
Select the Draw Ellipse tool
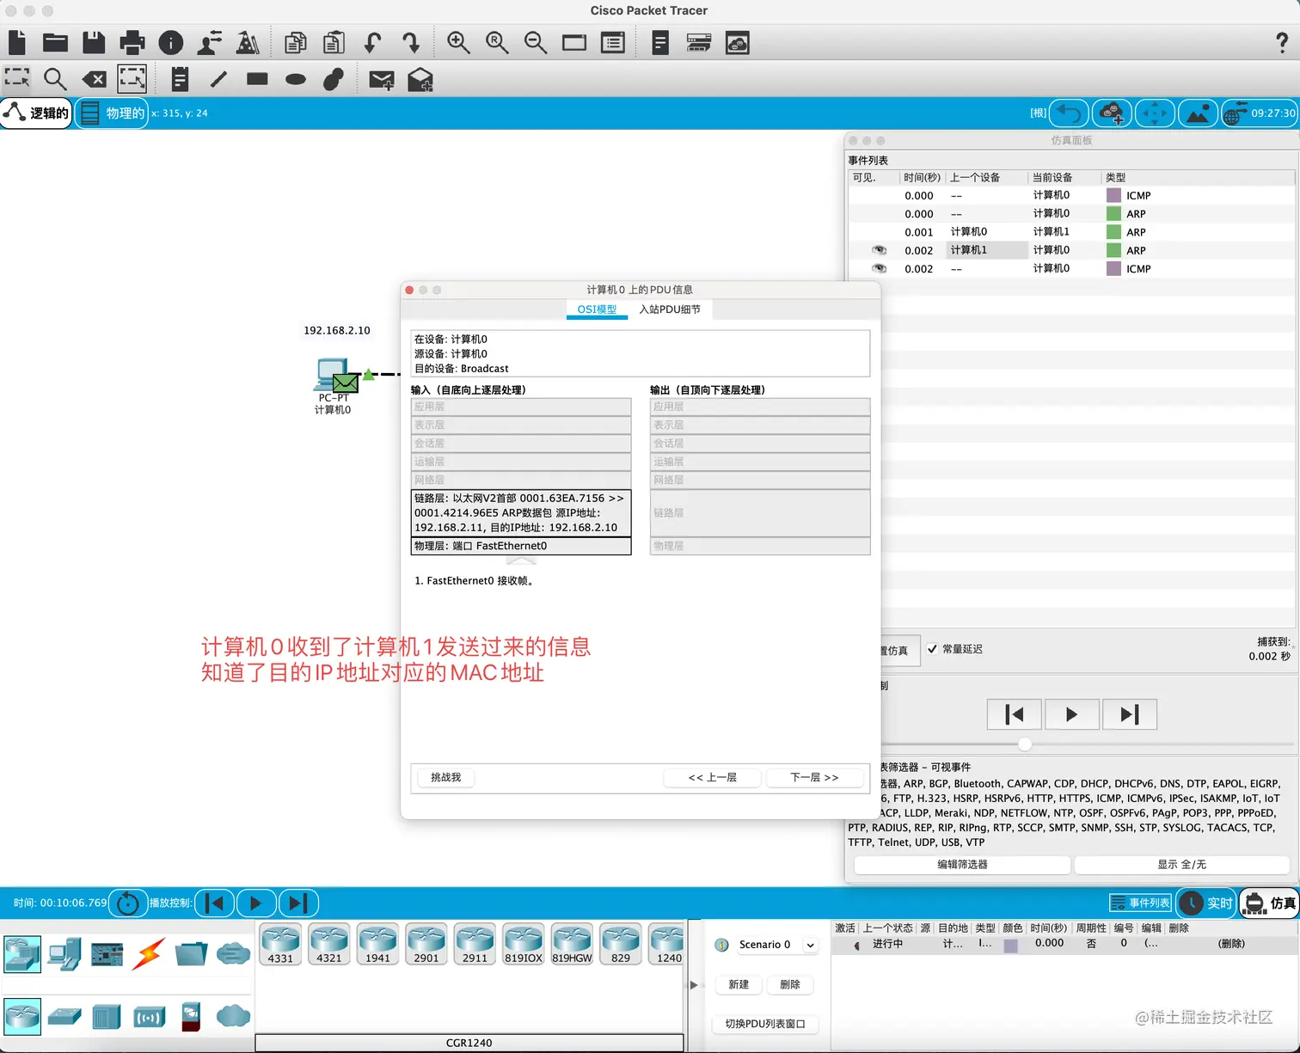pyautogui.click(x=296, y=79)
